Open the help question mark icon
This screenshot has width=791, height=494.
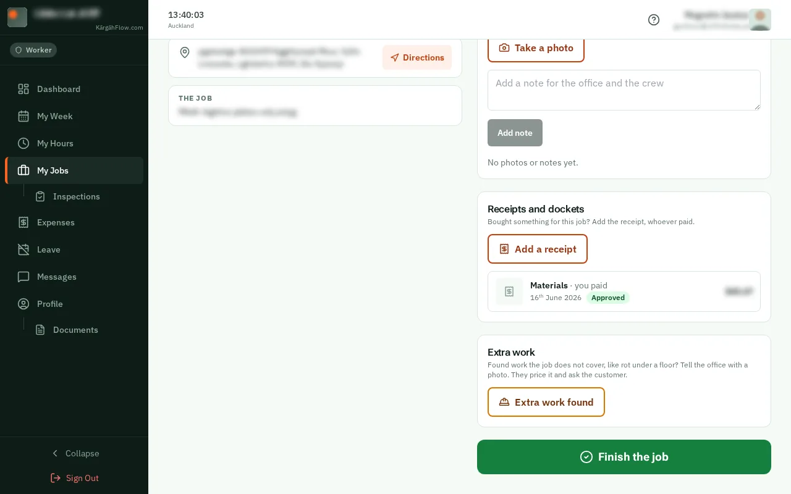[x=654, y=20]
